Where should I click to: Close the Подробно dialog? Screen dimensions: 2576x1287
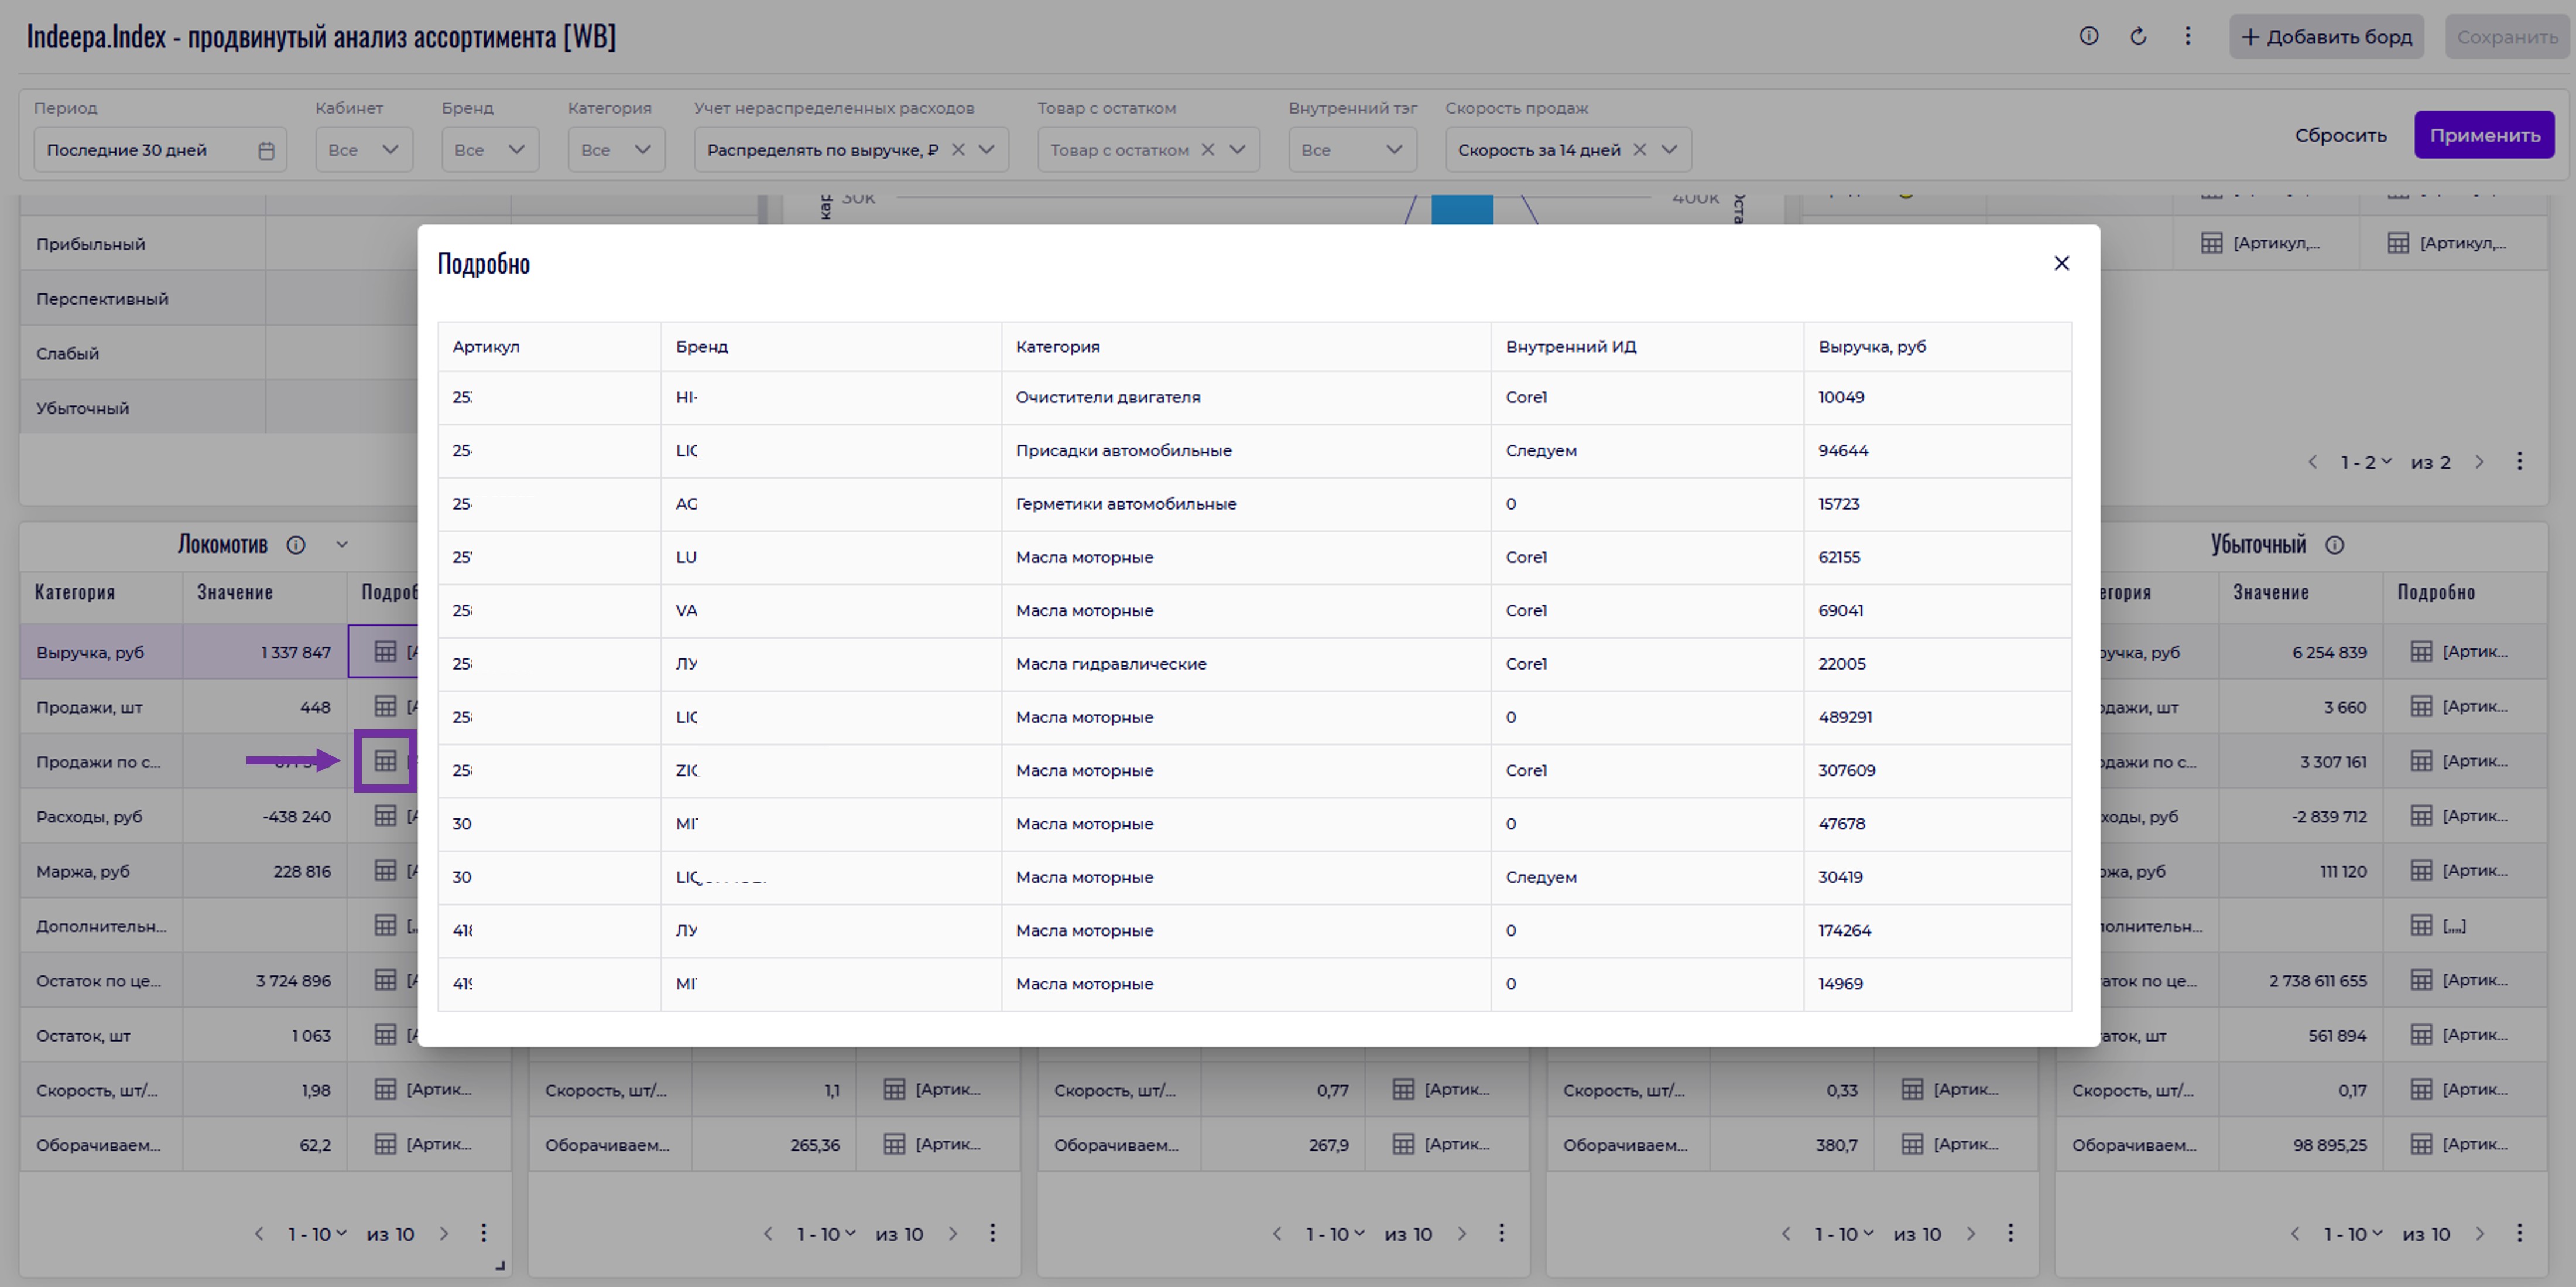(x=2061, y=263)
